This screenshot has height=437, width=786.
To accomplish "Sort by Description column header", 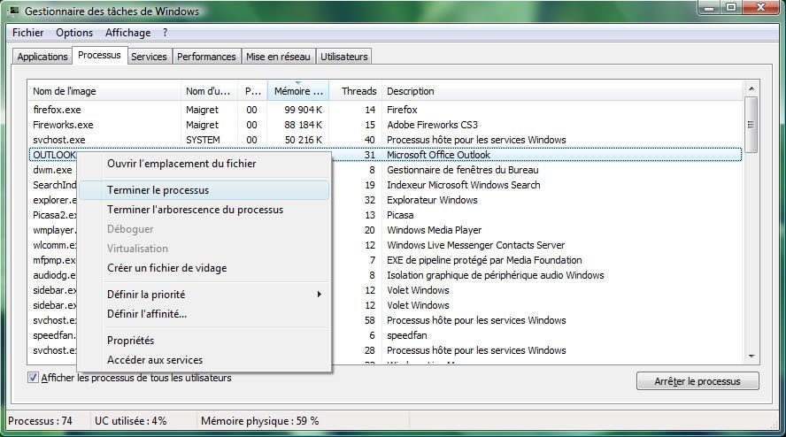I will pos(561,91).
